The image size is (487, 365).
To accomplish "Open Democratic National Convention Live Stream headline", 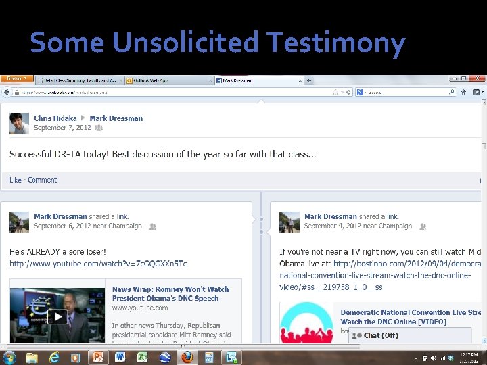I will pyautogui.click(x=411, y=317).
